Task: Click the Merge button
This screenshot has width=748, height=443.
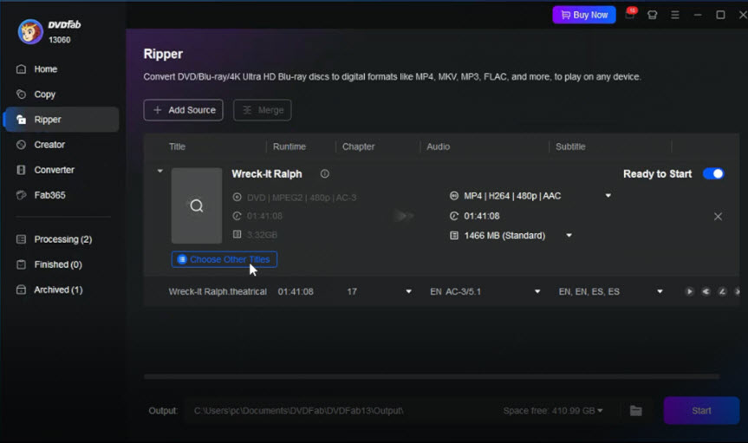Action: pos(263,110)
